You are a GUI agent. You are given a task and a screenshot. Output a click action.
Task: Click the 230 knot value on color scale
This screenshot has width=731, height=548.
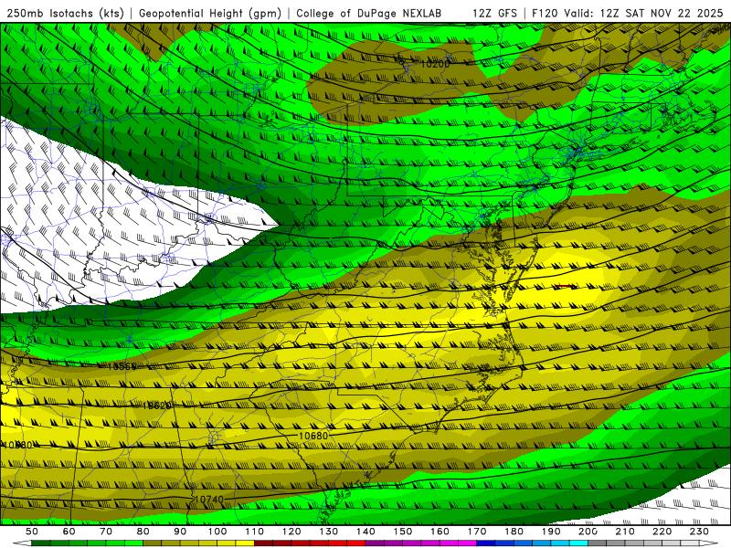pos(699,532)
